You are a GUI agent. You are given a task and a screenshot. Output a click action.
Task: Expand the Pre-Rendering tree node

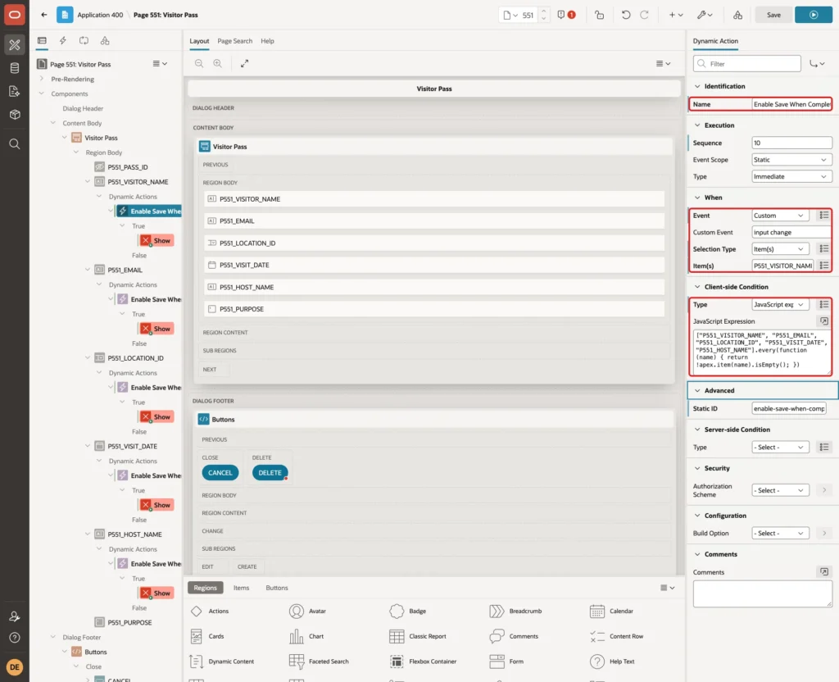[x=42, y=79]
